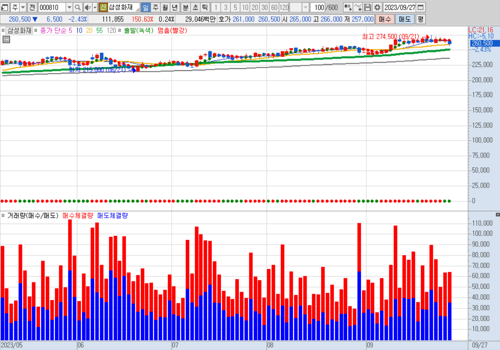500x350 pixels.
Task: Select the 20 interval button
Action: (x=255, y=7)
